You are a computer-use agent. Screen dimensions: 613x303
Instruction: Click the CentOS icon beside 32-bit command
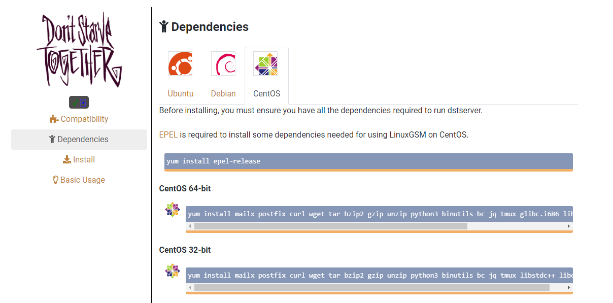click(173, 271)
